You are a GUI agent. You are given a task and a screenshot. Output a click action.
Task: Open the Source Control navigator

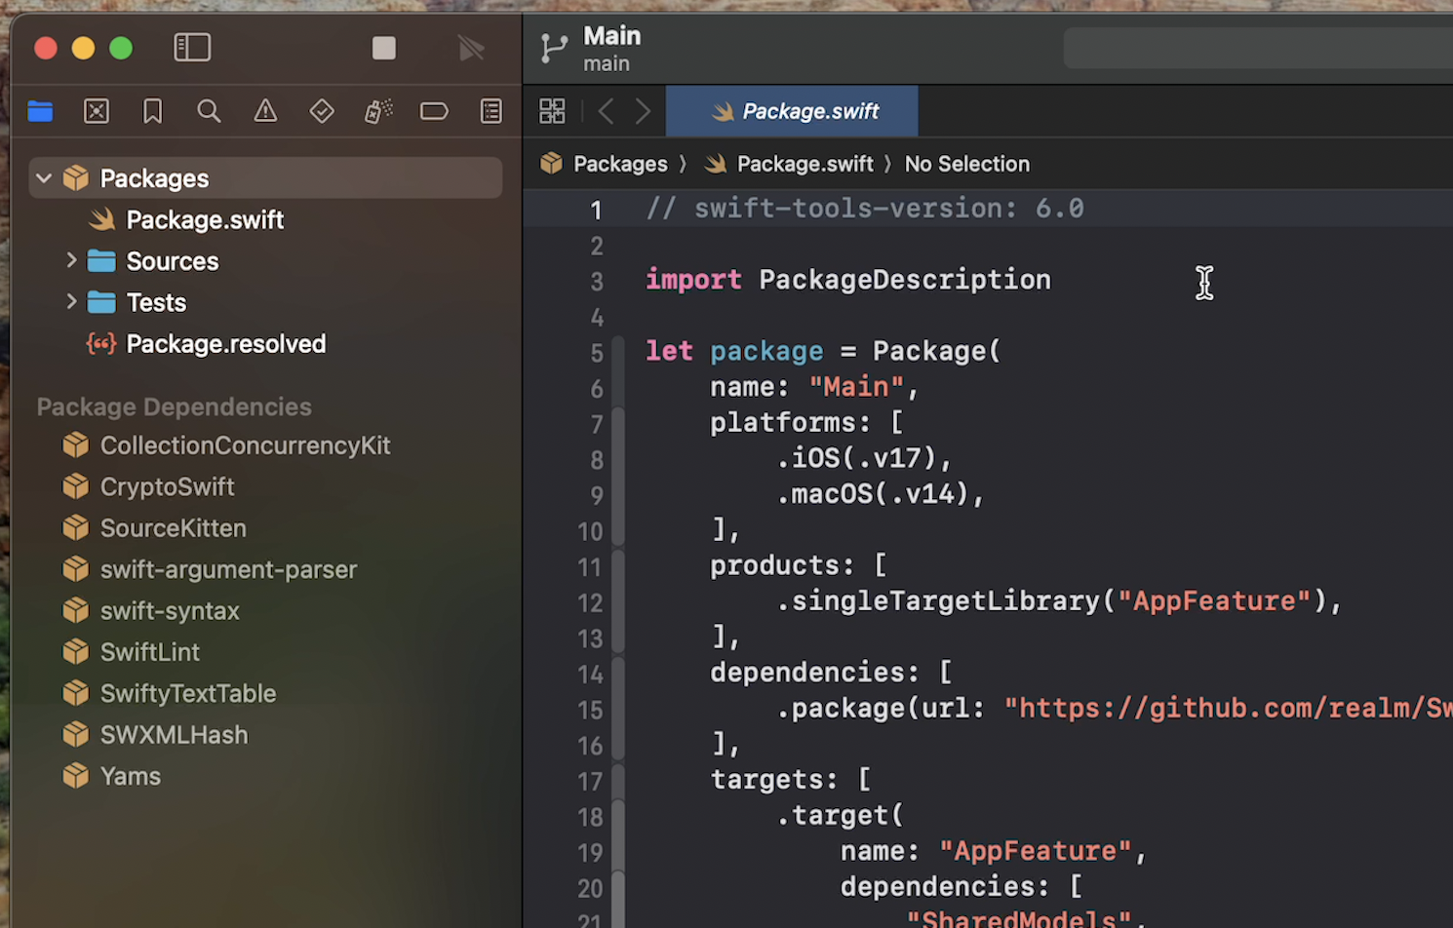(x=97, y=112)
